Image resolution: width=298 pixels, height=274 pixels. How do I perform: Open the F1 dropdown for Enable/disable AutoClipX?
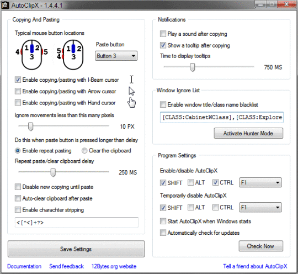click(260, 183)
